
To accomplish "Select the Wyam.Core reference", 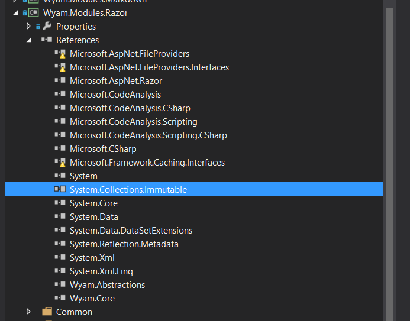I will tap(92, 298).
